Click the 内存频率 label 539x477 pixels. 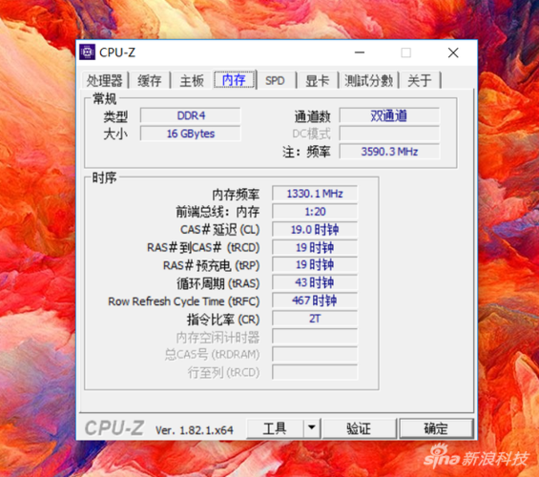(236, 195)
